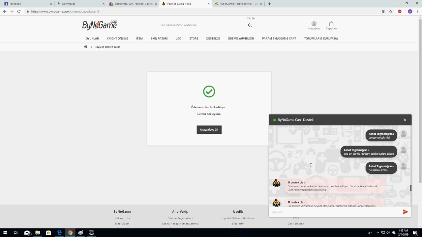Screen dimensions: 422x237
Task: Open the Bilgilerim footer link
Action: (238, 224)
